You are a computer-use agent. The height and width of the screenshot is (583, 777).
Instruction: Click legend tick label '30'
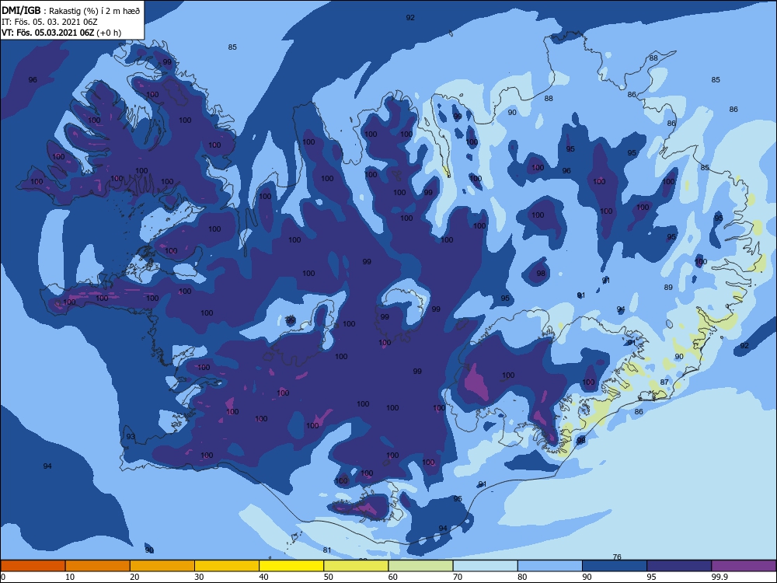click(199, 577)
